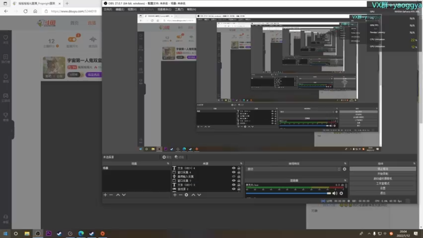Open the scene transition dropdown
This screenshot has height=238, width=423.
tap(293, 169)
